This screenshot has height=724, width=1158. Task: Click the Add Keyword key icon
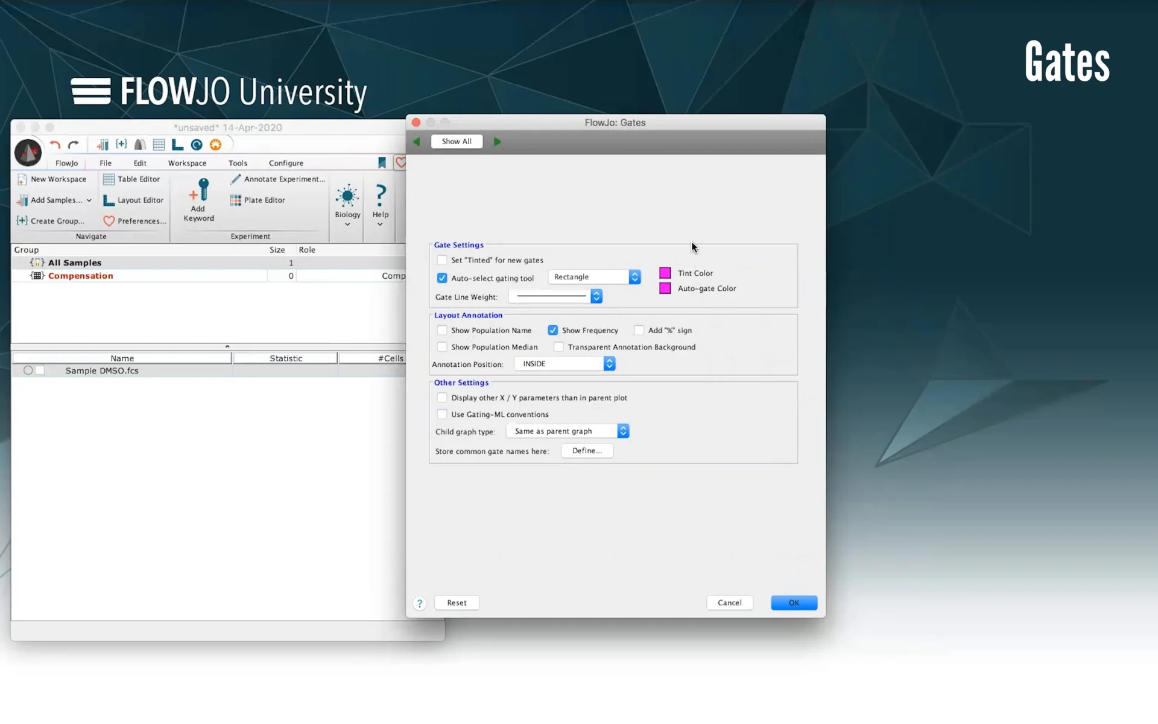(200, 192)
